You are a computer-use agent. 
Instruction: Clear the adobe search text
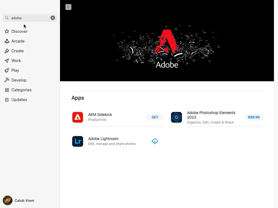click(53, 18)
